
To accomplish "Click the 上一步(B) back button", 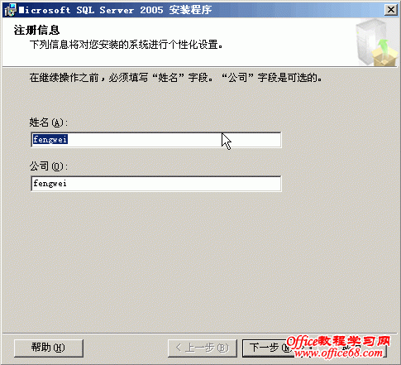I will [x=203, y=348].
